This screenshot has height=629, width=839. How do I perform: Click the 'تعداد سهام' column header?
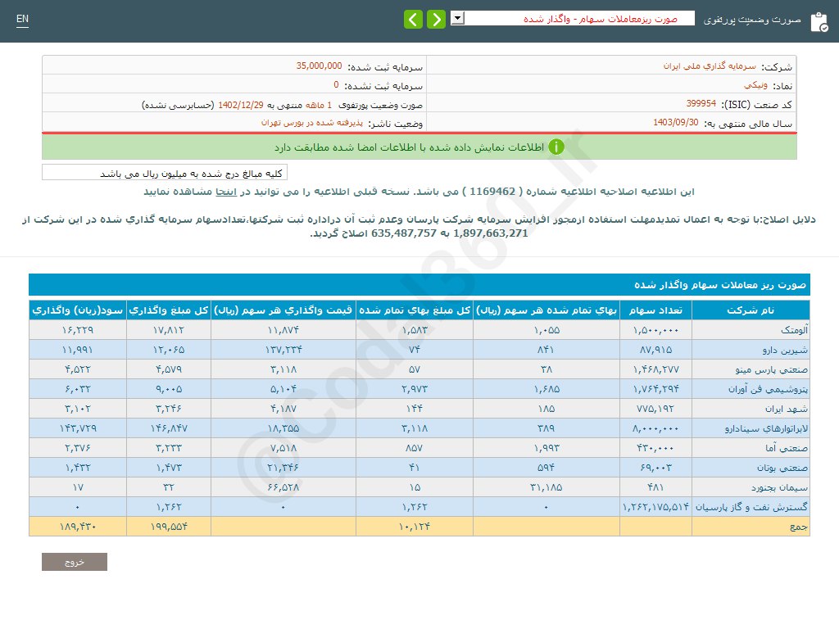coord(655,310)
